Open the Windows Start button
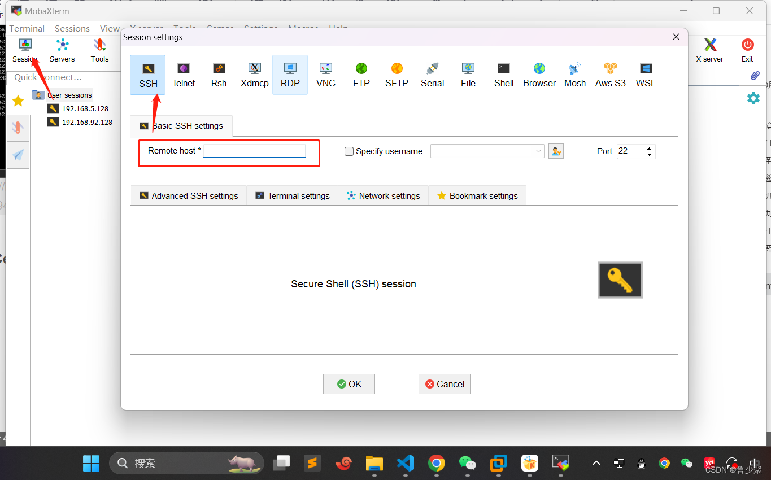 [91, 463]
